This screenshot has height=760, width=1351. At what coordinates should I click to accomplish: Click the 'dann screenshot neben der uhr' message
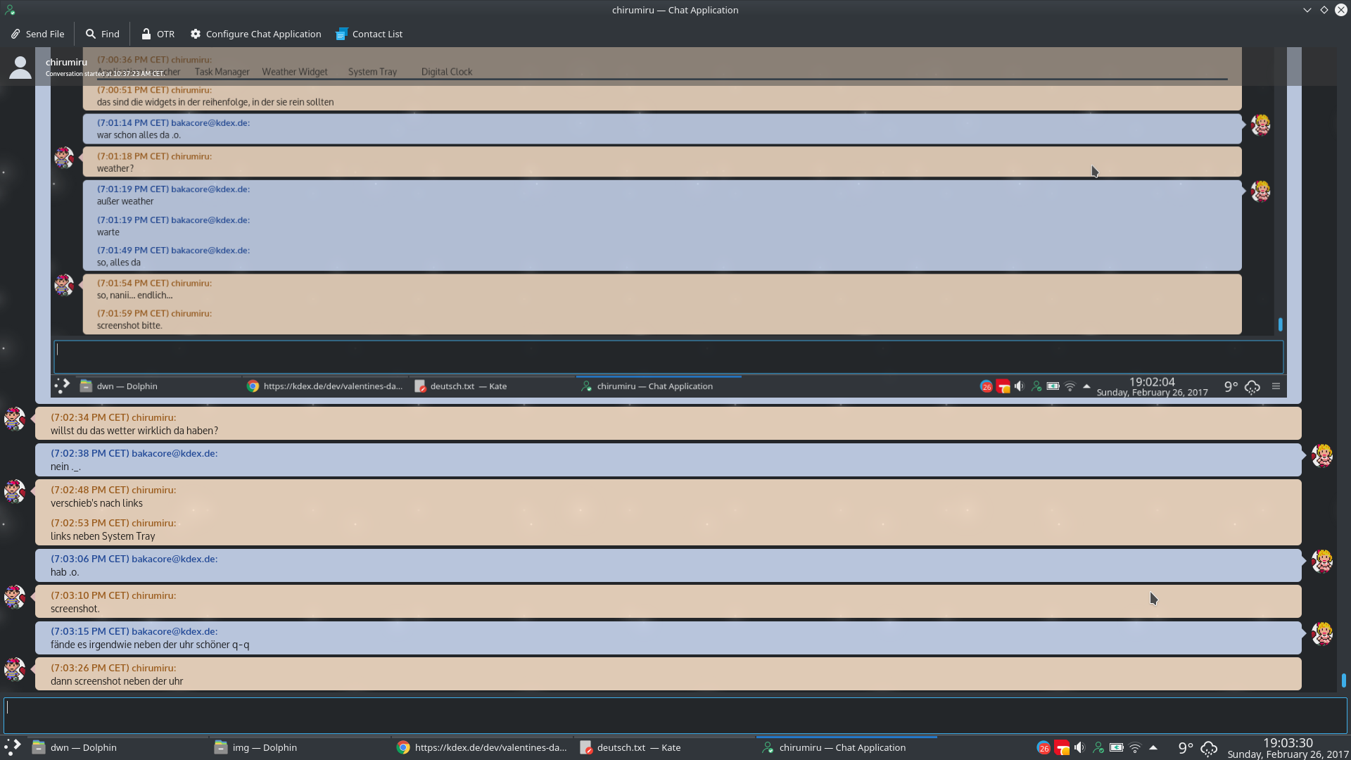[x=117, y=681]
